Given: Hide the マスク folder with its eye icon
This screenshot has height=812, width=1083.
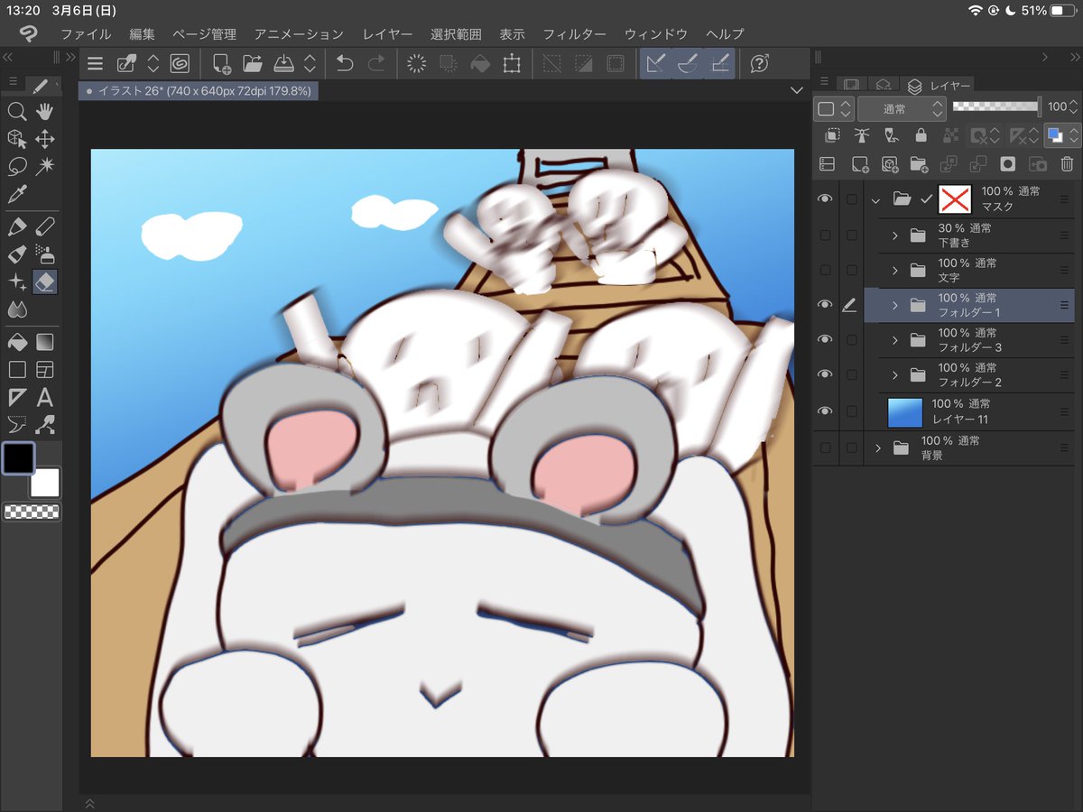Looking at the screenshot, I should [825, 199].
